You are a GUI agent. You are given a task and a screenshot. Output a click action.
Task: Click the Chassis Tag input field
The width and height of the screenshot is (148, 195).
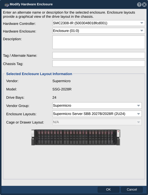point(98,63)
